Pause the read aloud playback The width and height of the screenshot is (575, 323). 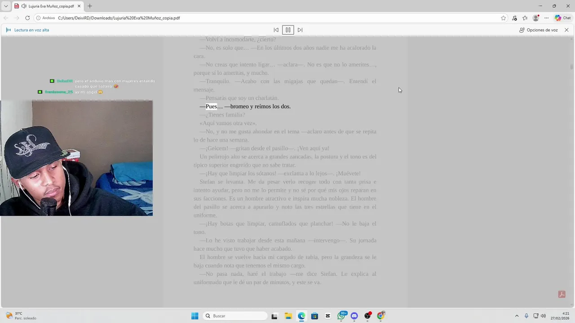point(288,30)
